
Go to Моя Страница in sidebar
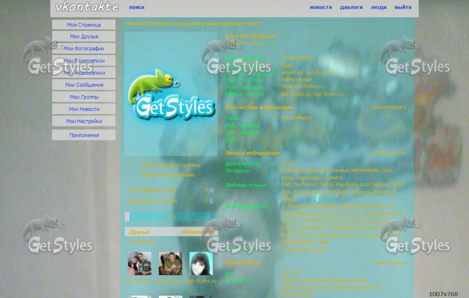tap(84, 25)
